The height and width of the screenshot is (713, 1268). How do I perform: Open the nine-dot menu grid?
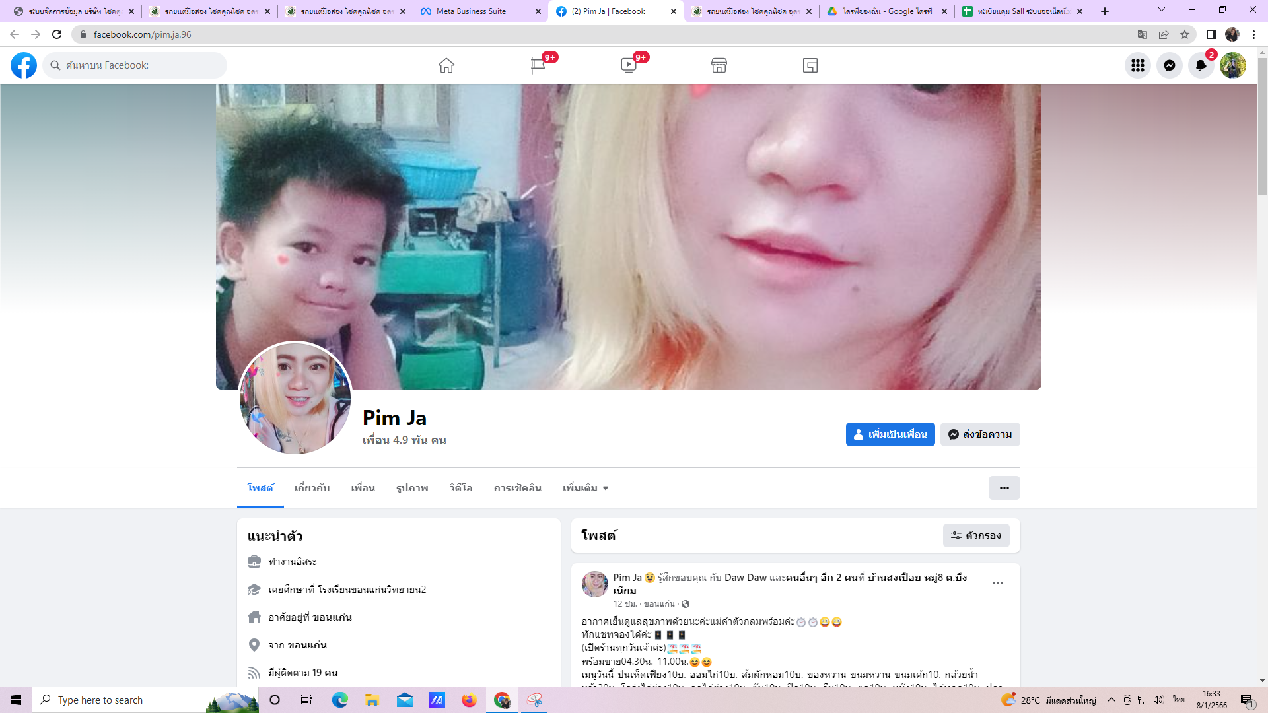point(1137,65)
